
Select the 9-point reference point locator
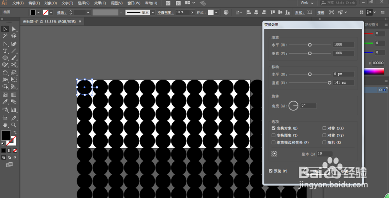click(x=274, y=154)
